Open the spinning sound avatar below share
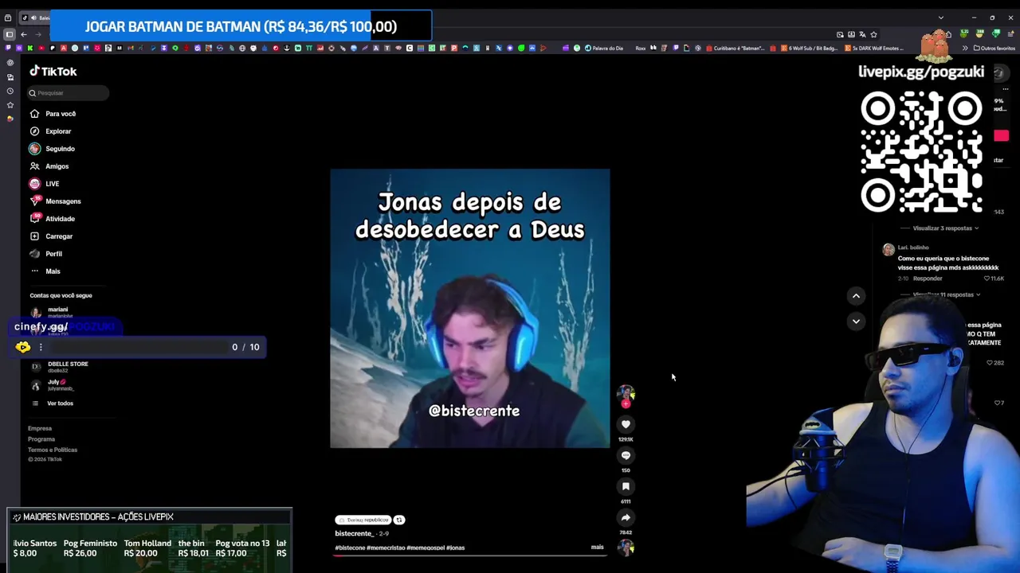 [x=626, y=548]
